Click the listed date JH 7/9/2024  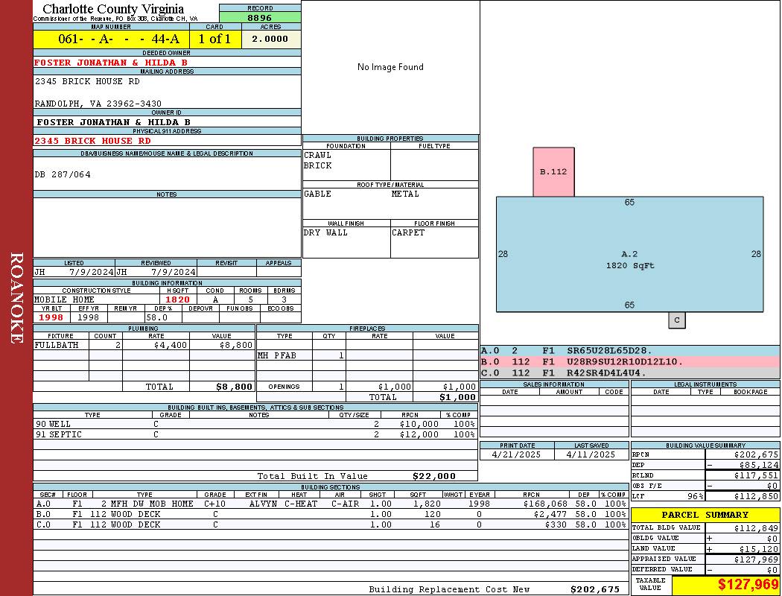74,273
